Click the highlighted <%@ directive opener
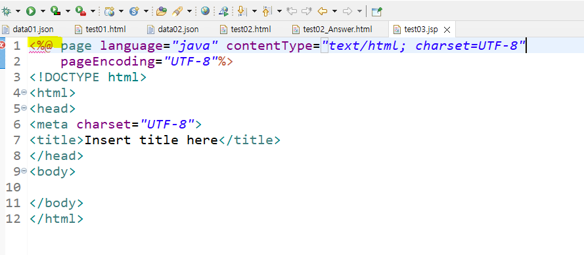 41,45
